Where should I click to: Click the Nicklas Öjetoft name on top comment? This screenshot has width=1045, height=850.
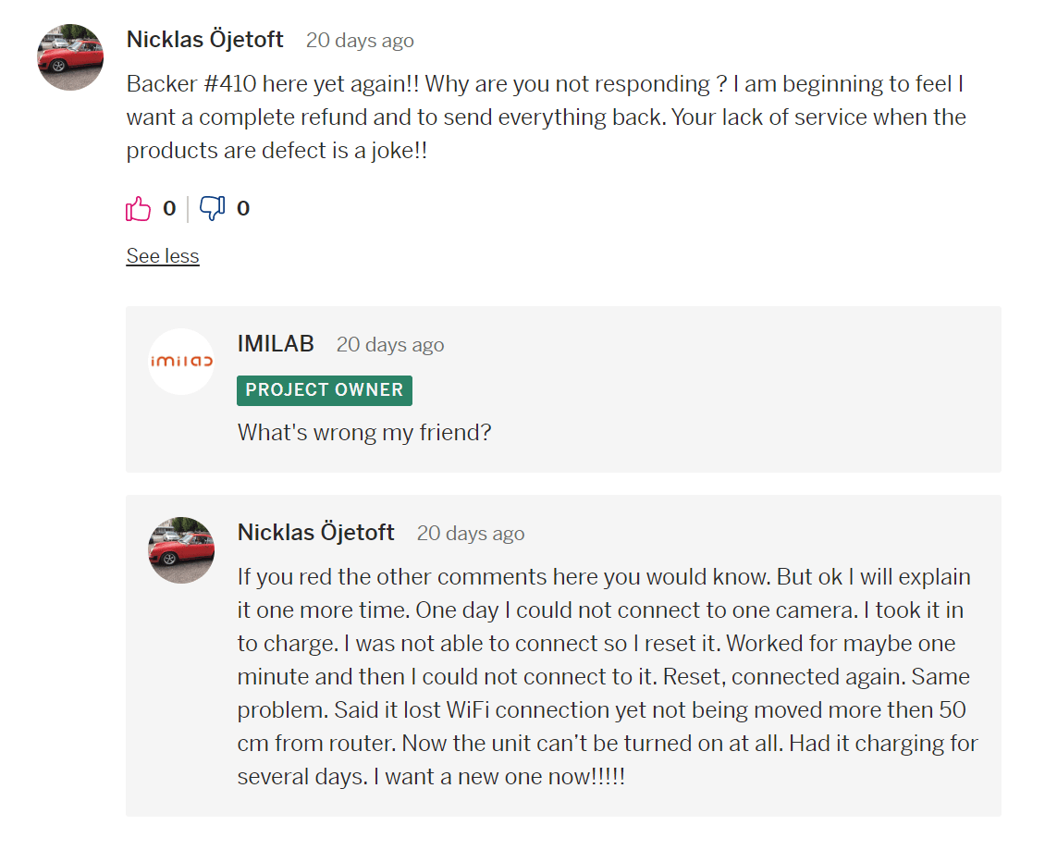coord(204,40)
